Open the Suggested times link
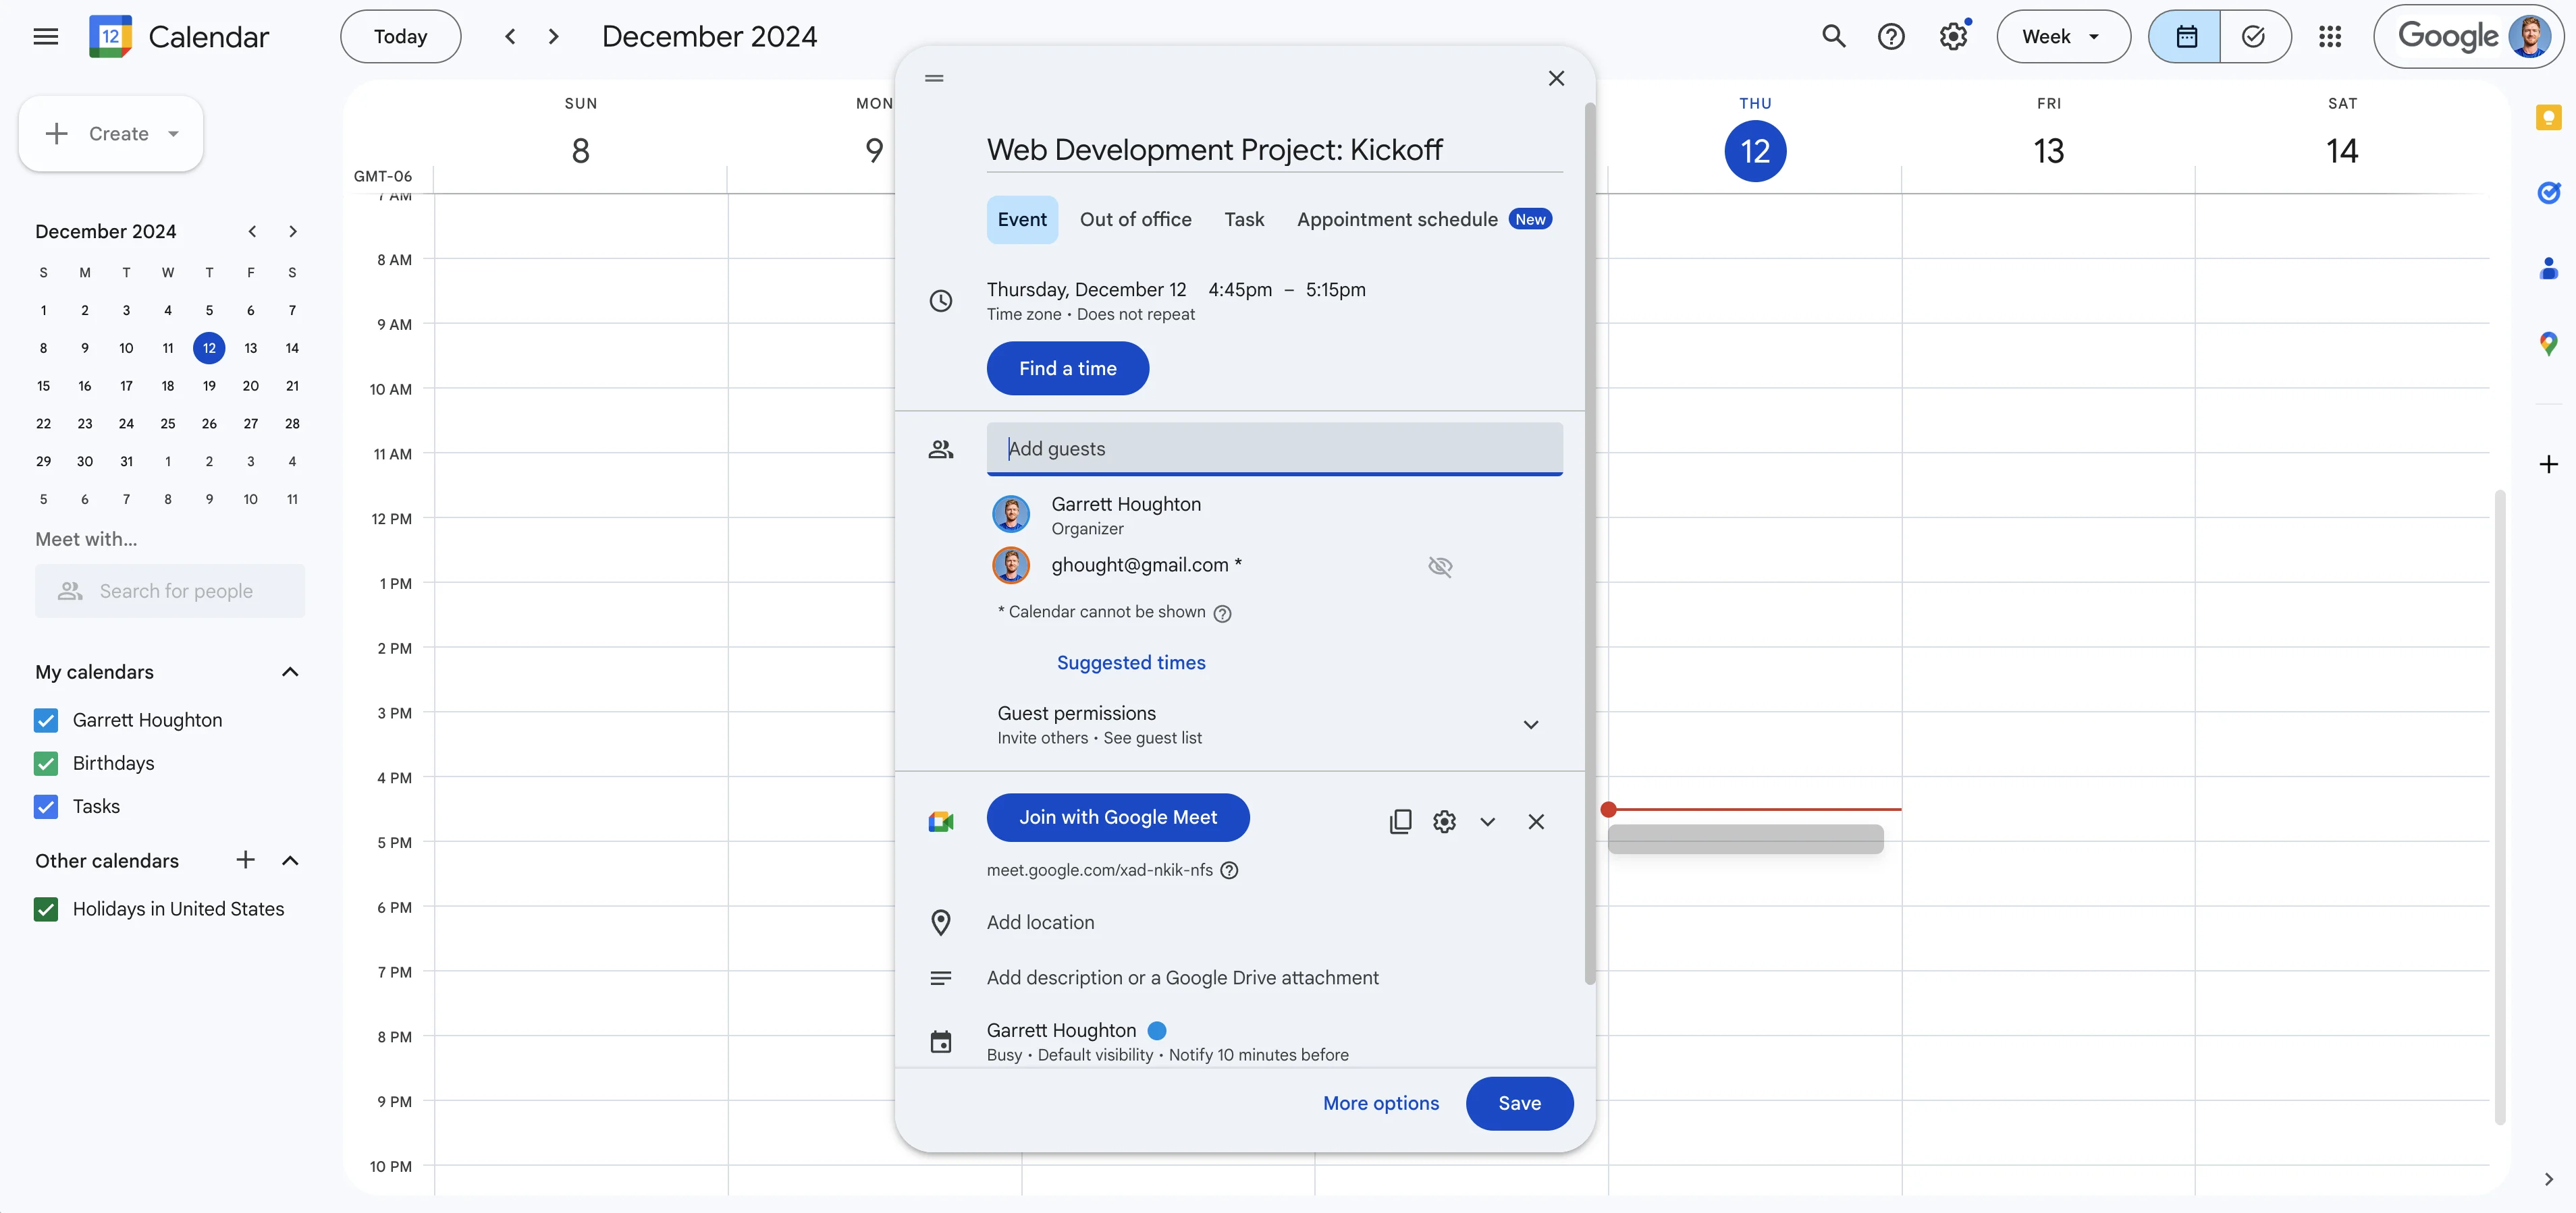 click(x=1131, y=662)
